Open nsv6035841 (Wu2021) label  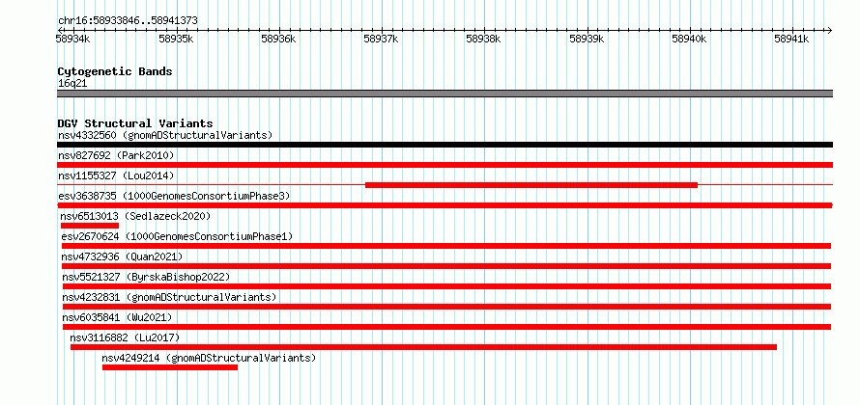pyautogui.click(x=117, y=317)
